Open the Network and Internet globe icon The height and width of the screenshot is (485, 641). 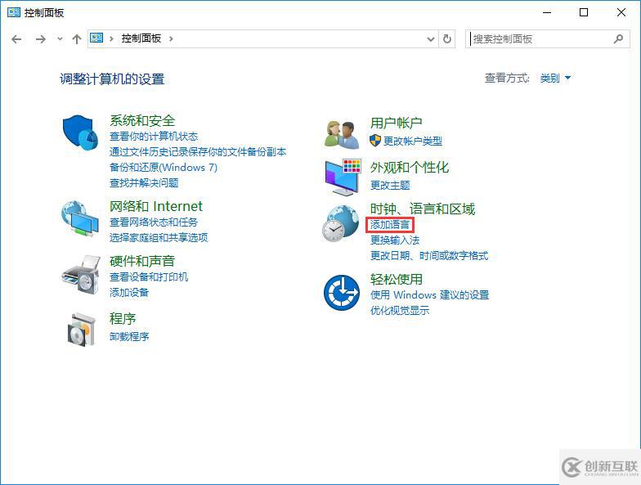(81, 219)
